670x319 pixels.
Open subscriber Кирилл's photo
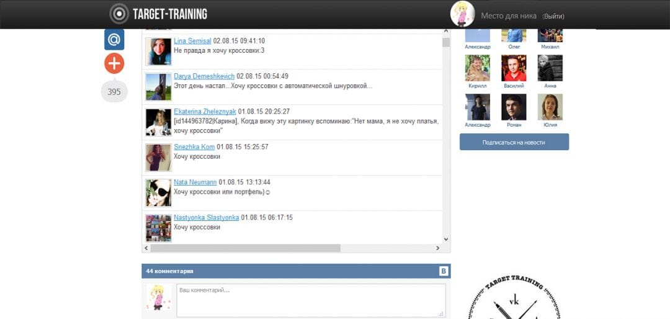(477, 68)
